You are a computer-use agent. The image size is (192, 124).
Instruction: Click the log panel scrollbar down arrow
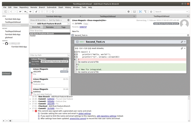[189, 121]
